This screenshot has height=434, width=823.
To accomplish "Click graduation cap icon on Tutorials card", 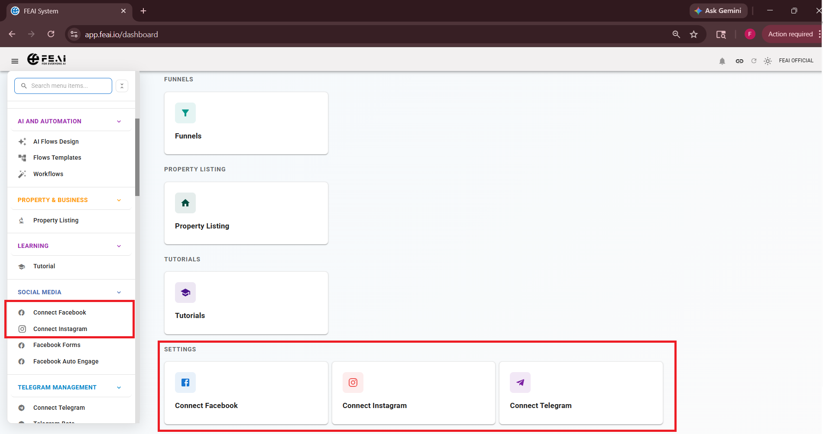I will click(185, 293).
